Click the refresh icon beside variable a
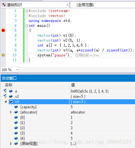Viewport: 135px width, 148px height. point(5,91)
